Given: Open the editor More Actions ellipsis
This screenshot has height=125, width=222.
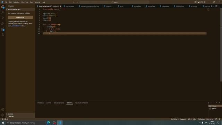Looking at the screenshot, I should click(x=220, y=6).
